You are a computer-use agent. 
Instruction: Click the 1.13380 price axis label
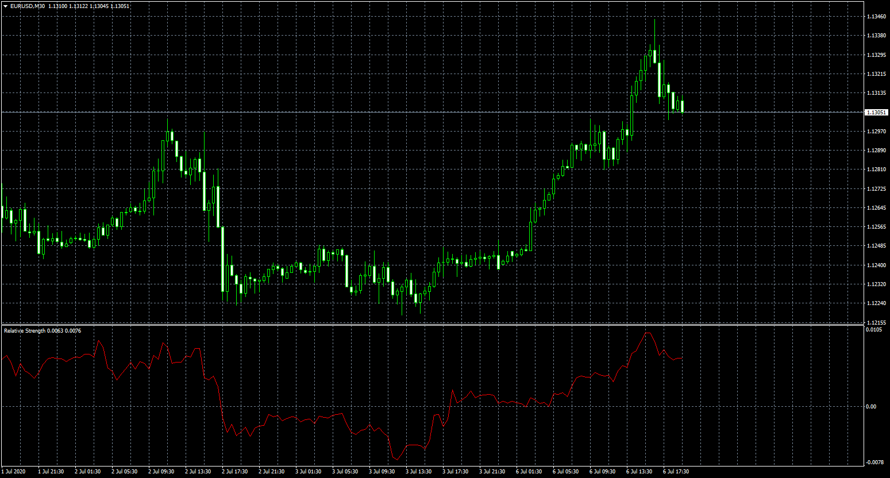[877, 36]
